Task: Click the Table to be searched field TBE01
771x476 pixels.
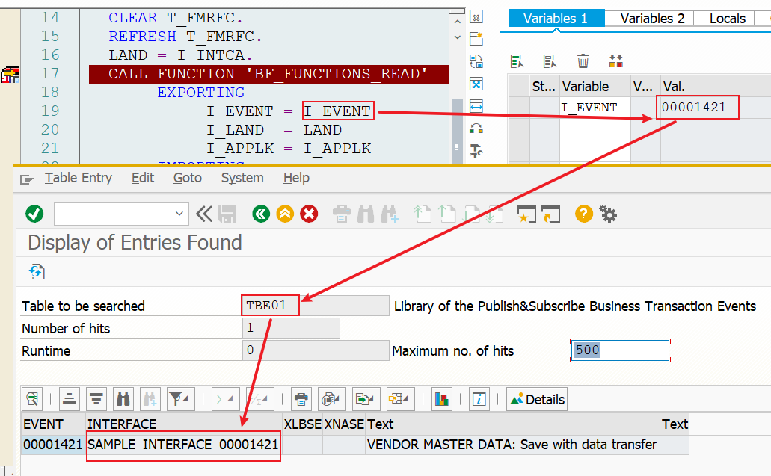Action: pos(315,306)
